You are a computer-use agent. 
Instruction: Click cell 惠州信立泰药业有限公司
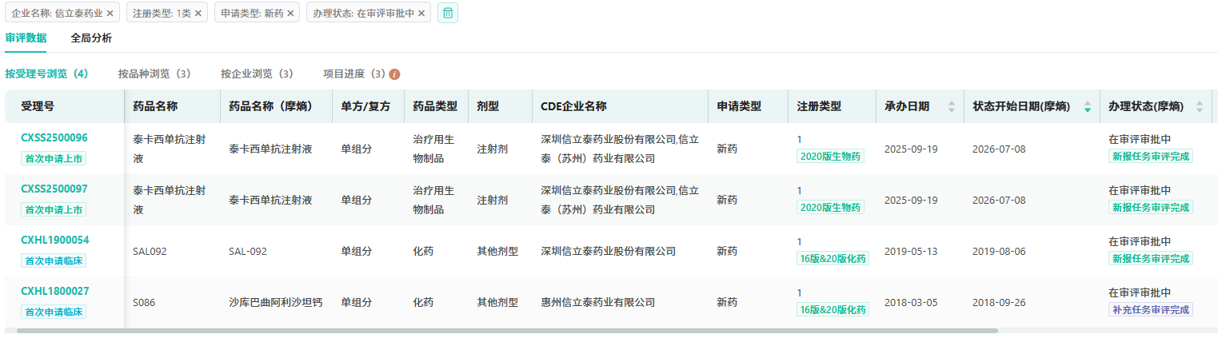[598, 302]
